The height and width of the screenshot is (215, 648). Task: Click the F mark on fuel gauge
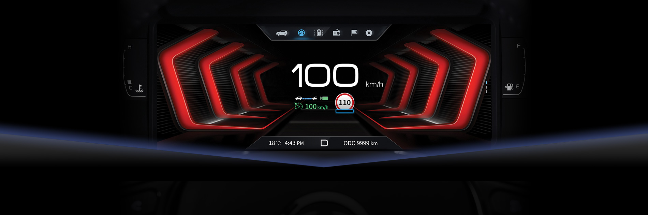pyautogui.click(x=518, y=46)
